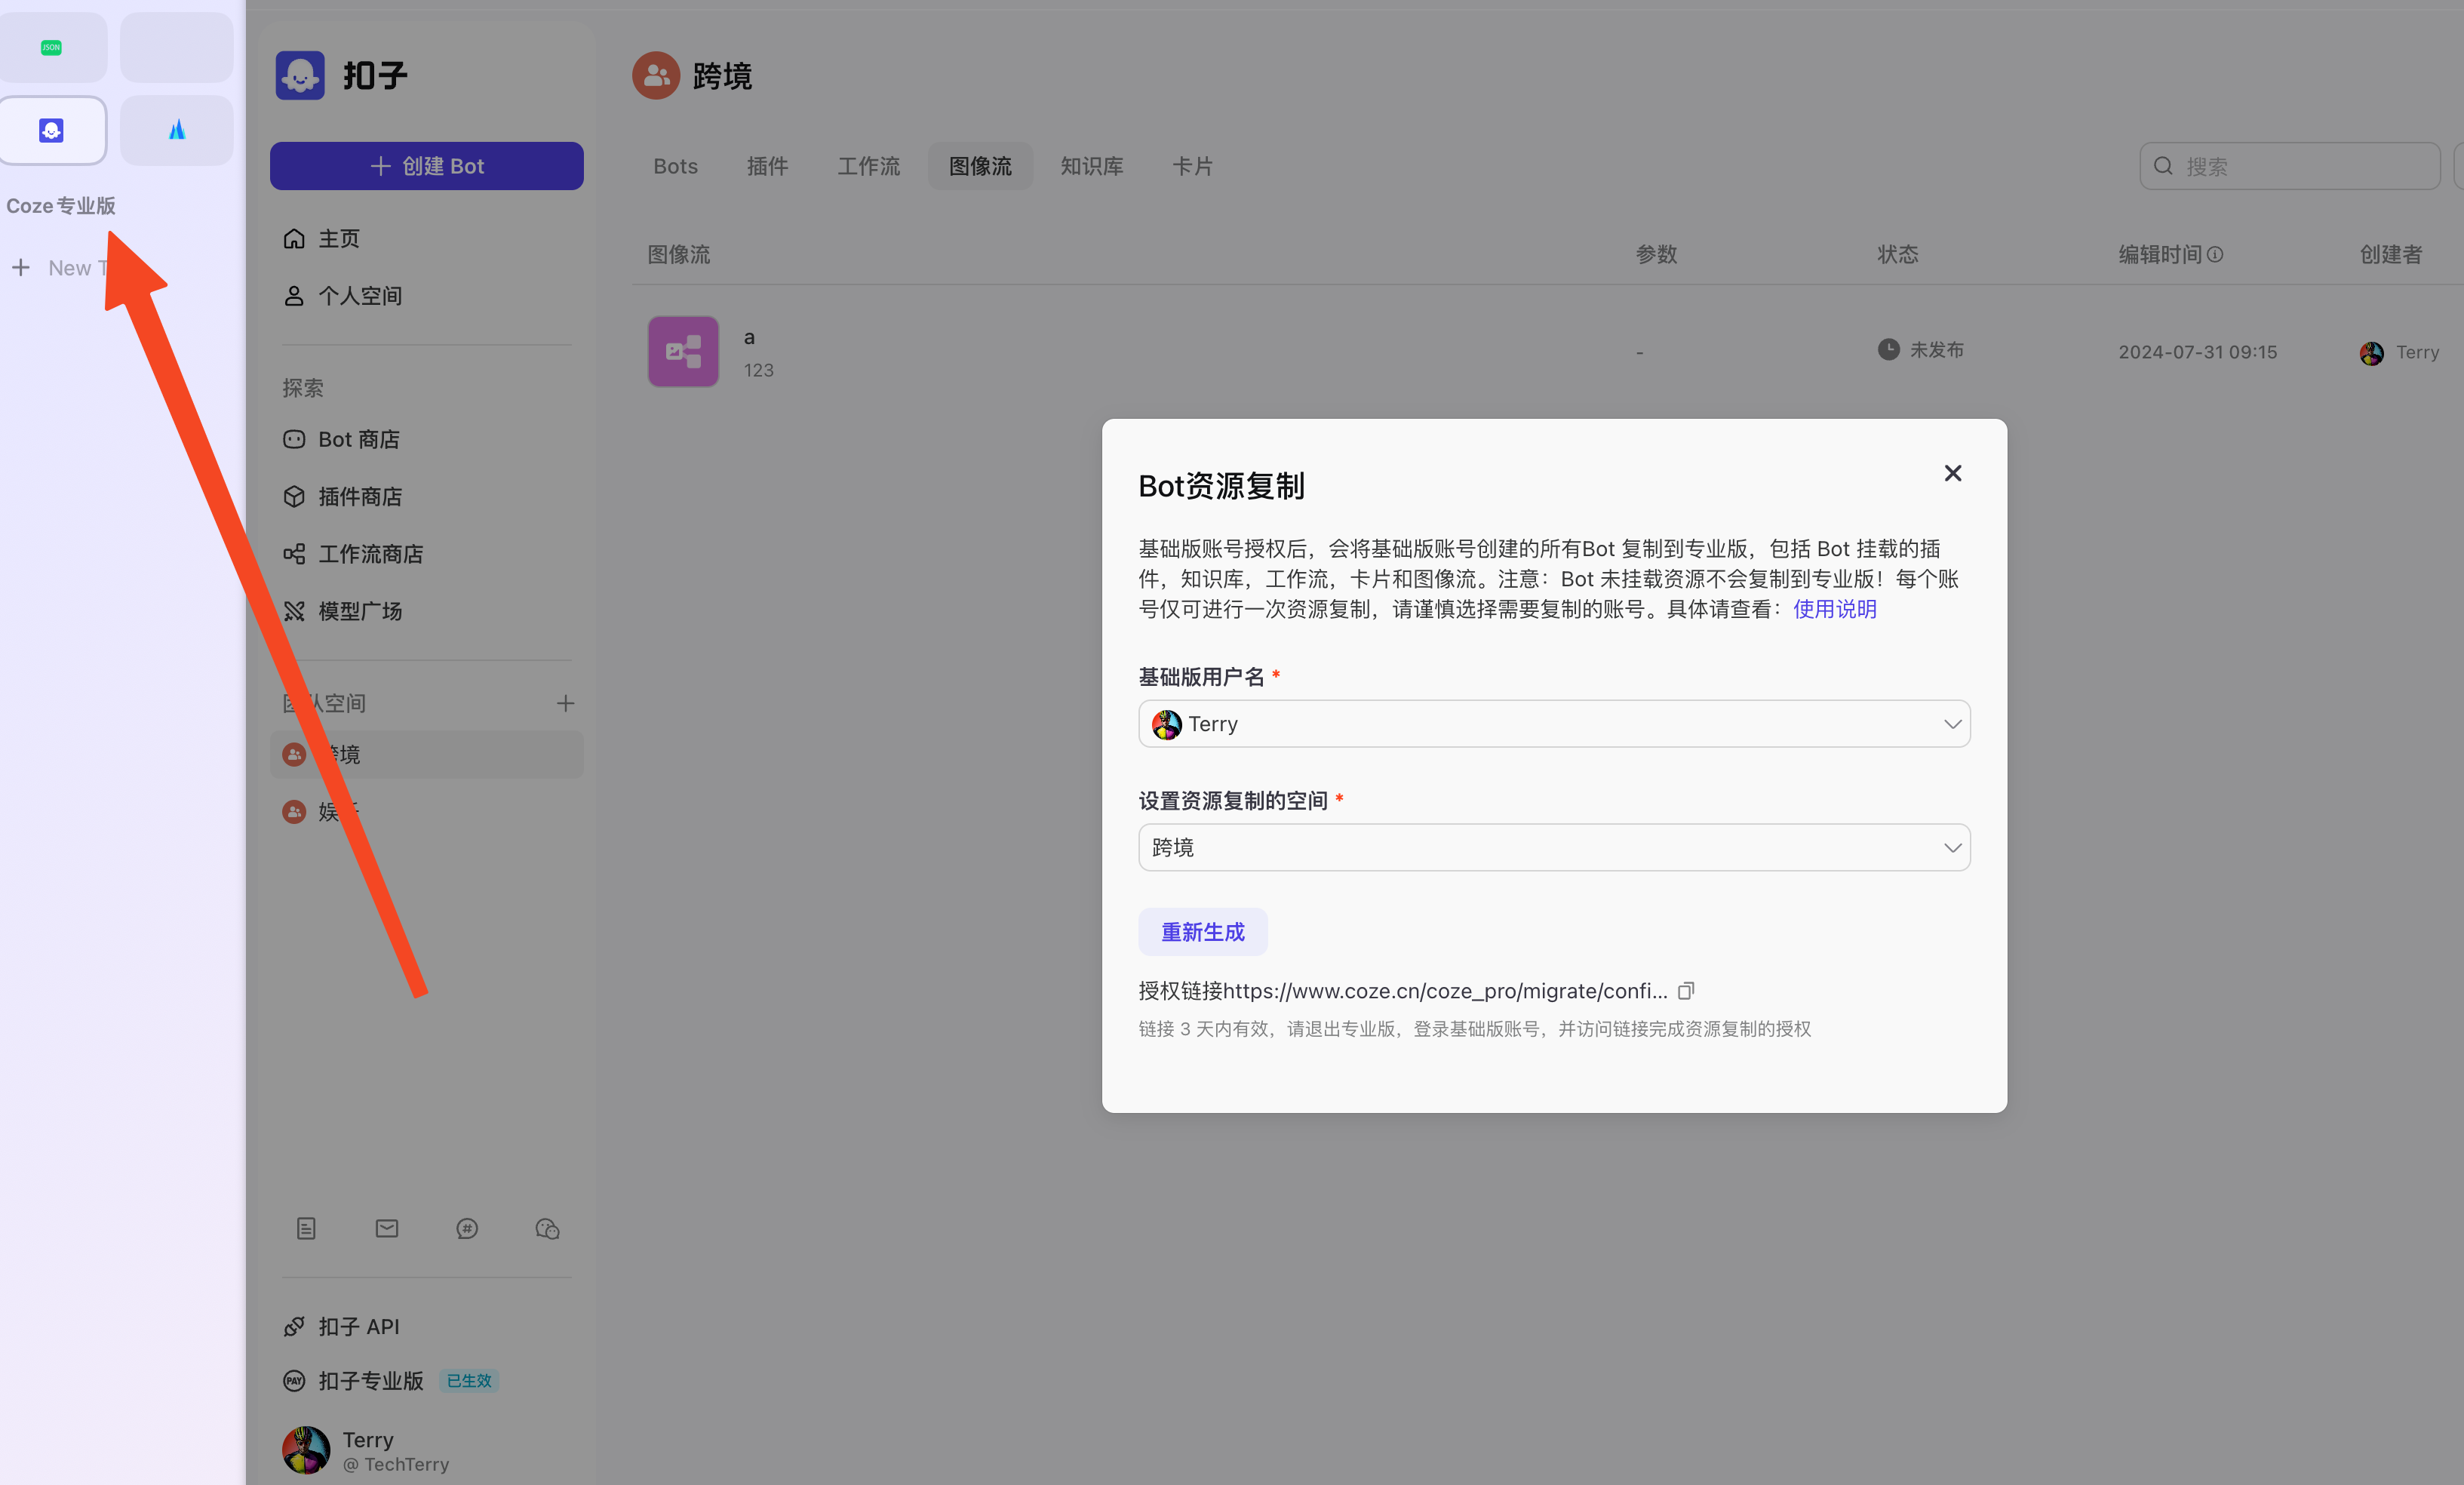Switch to the Bots tab
Image resolution: width=2464 pixels, height=1485 pixels.
click(x=676, y=166)
